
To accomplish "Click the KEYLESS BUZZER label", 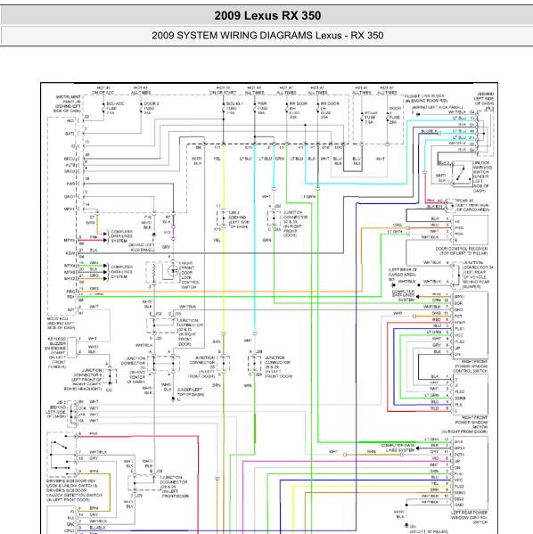I will coord(55,353).
